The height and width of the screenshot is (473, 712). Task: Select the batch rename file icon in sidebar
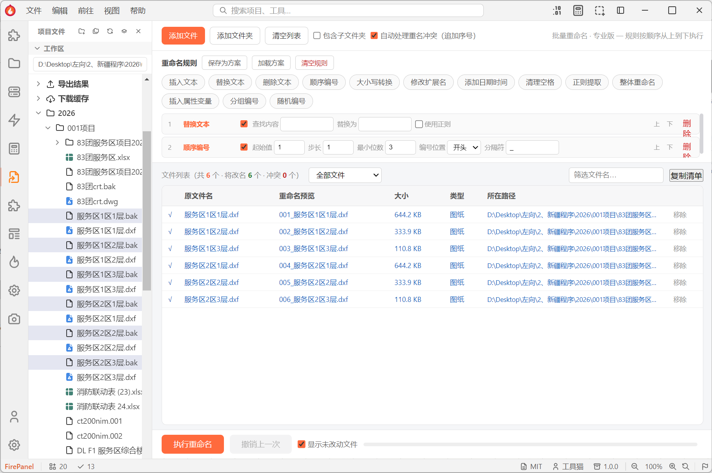(x=14, y=177)
